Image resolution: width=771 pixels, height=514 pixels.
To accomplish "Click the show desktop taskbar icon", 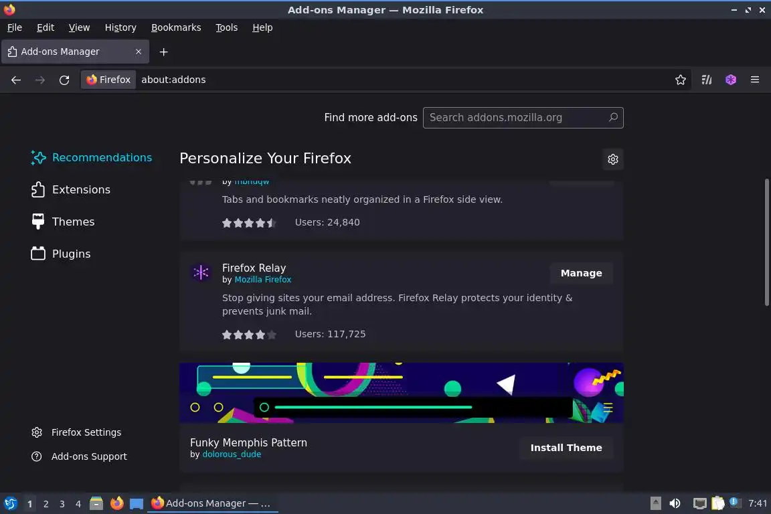I will pos(137,504).
